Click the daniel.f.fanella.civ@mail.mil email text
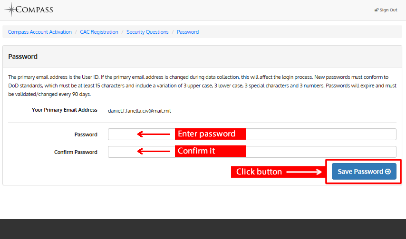 [x=139, y=111]
